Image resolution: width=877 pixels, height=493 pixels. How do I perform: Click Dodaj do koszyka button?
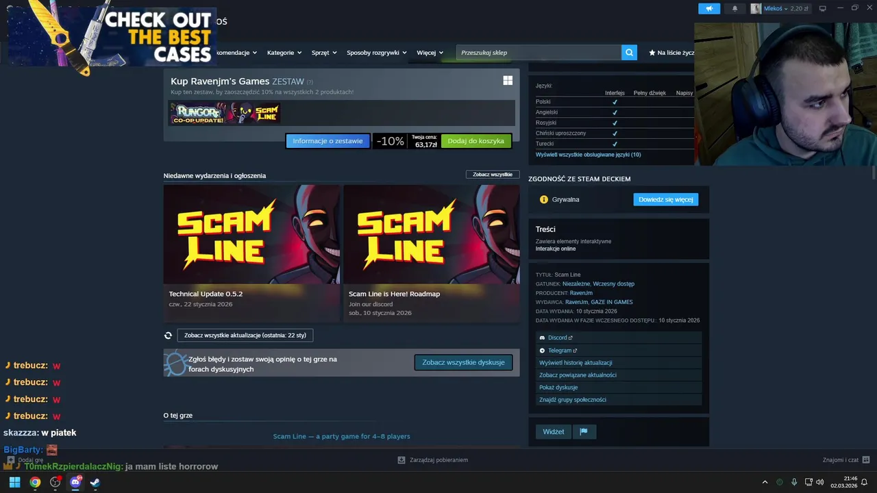475,141
